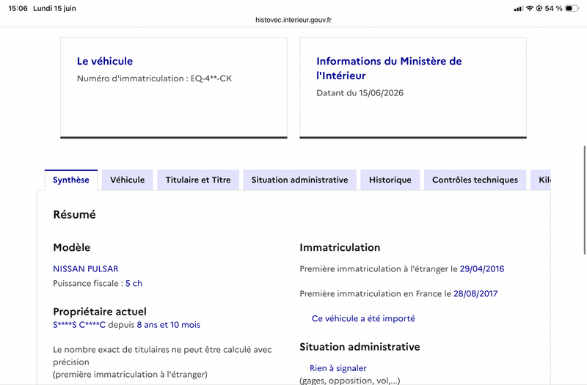Image resolution: width=587 pixels, height=385 pixels.
Task: Click the page vertical scrollbar
Action: 584,200
